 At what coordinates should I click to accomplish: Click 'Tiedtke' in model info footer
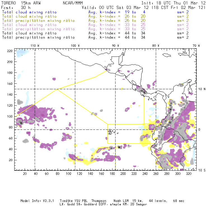pyautogui.click(x=66, y=201)
